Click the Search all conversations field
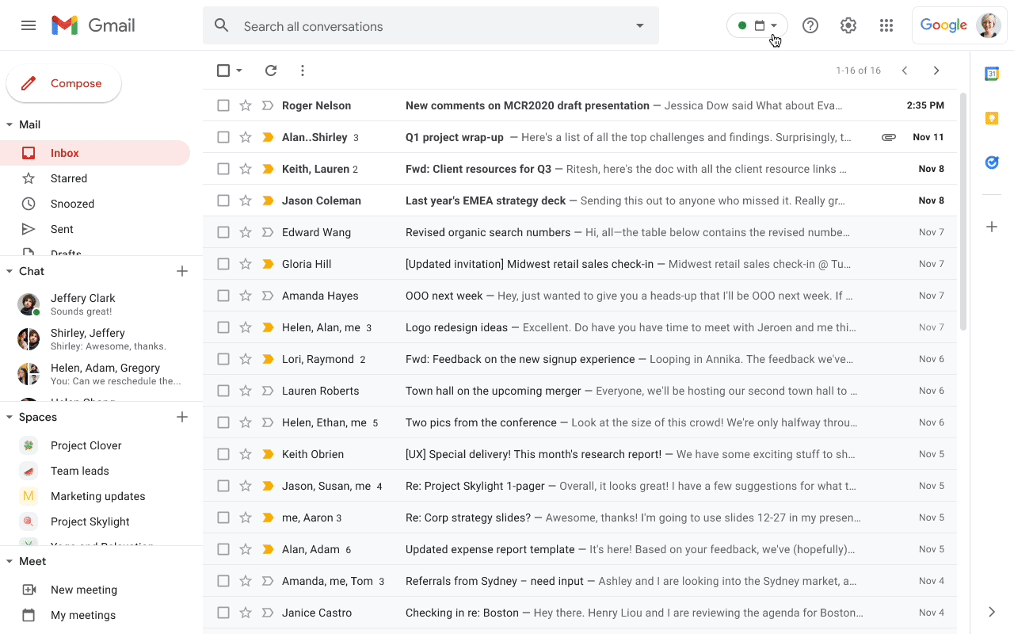1014x634 pixels. point(431,26)
